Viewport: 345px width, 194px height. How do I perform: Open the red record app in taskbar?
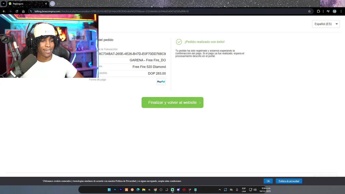click(x=184, y=190)
